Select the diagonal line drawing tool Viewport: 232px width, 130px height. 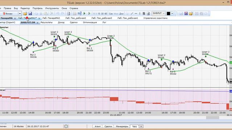(x=132, y=14)
